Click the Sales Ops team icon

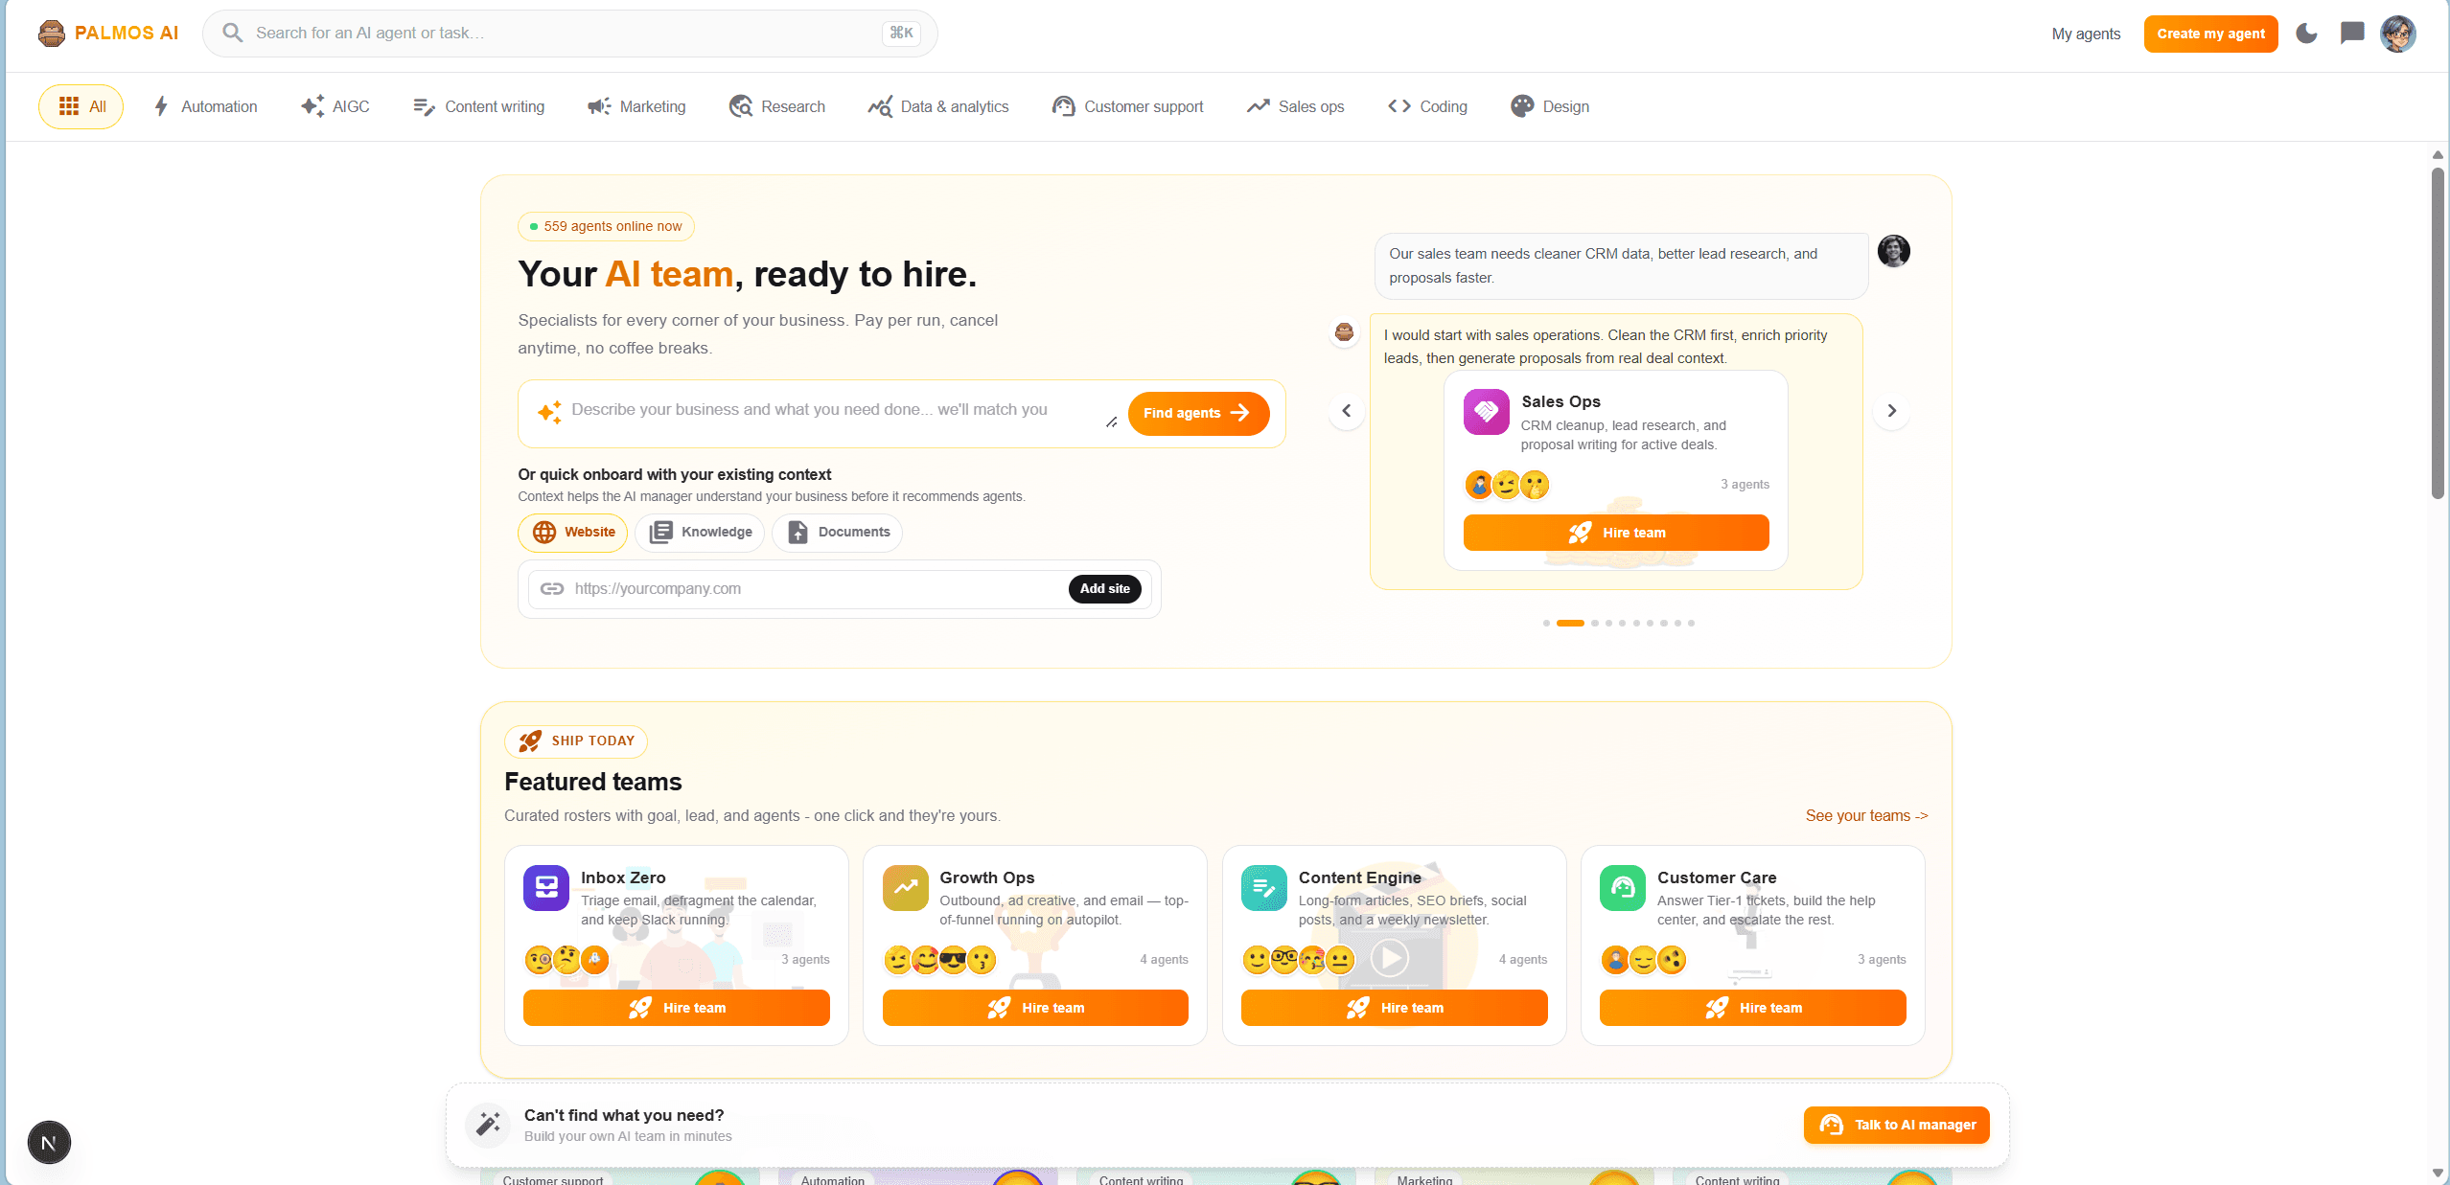pyautogui.click(x=1486, y=412)
